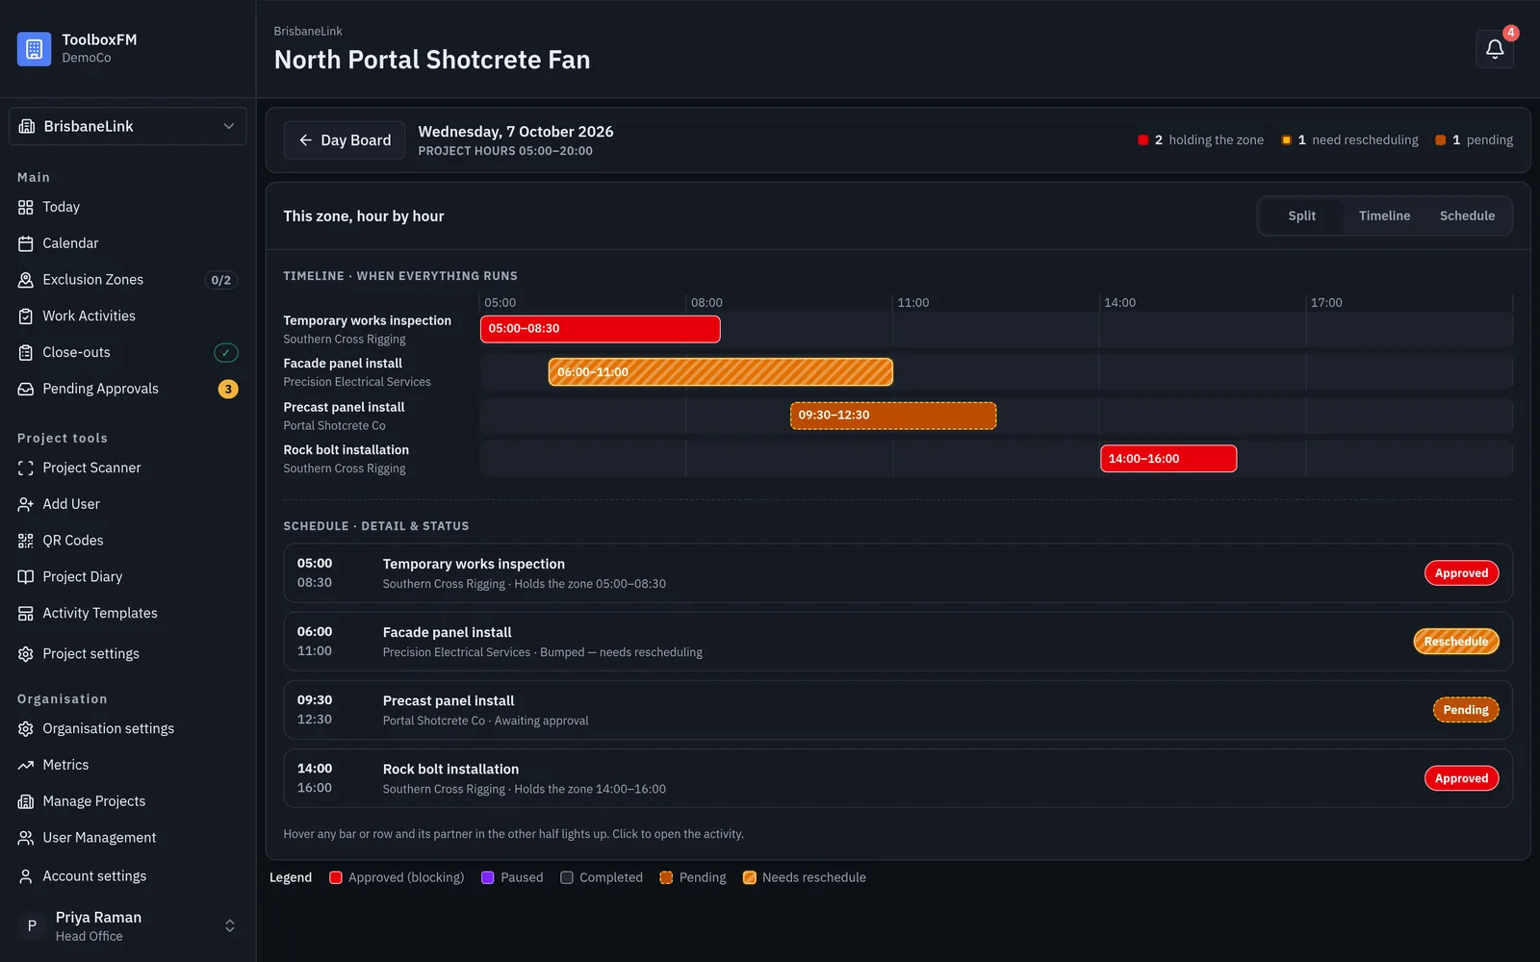Expand the BrisbaneLink project dropdown
This screenshot has width=1540, height=962.
coord(128,126)
